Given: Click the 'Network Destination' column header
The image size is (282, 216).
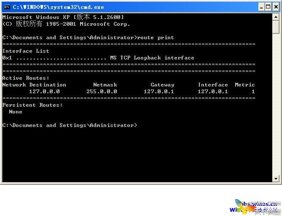Looking at the screenshot, I should click(x=34, y=85).
